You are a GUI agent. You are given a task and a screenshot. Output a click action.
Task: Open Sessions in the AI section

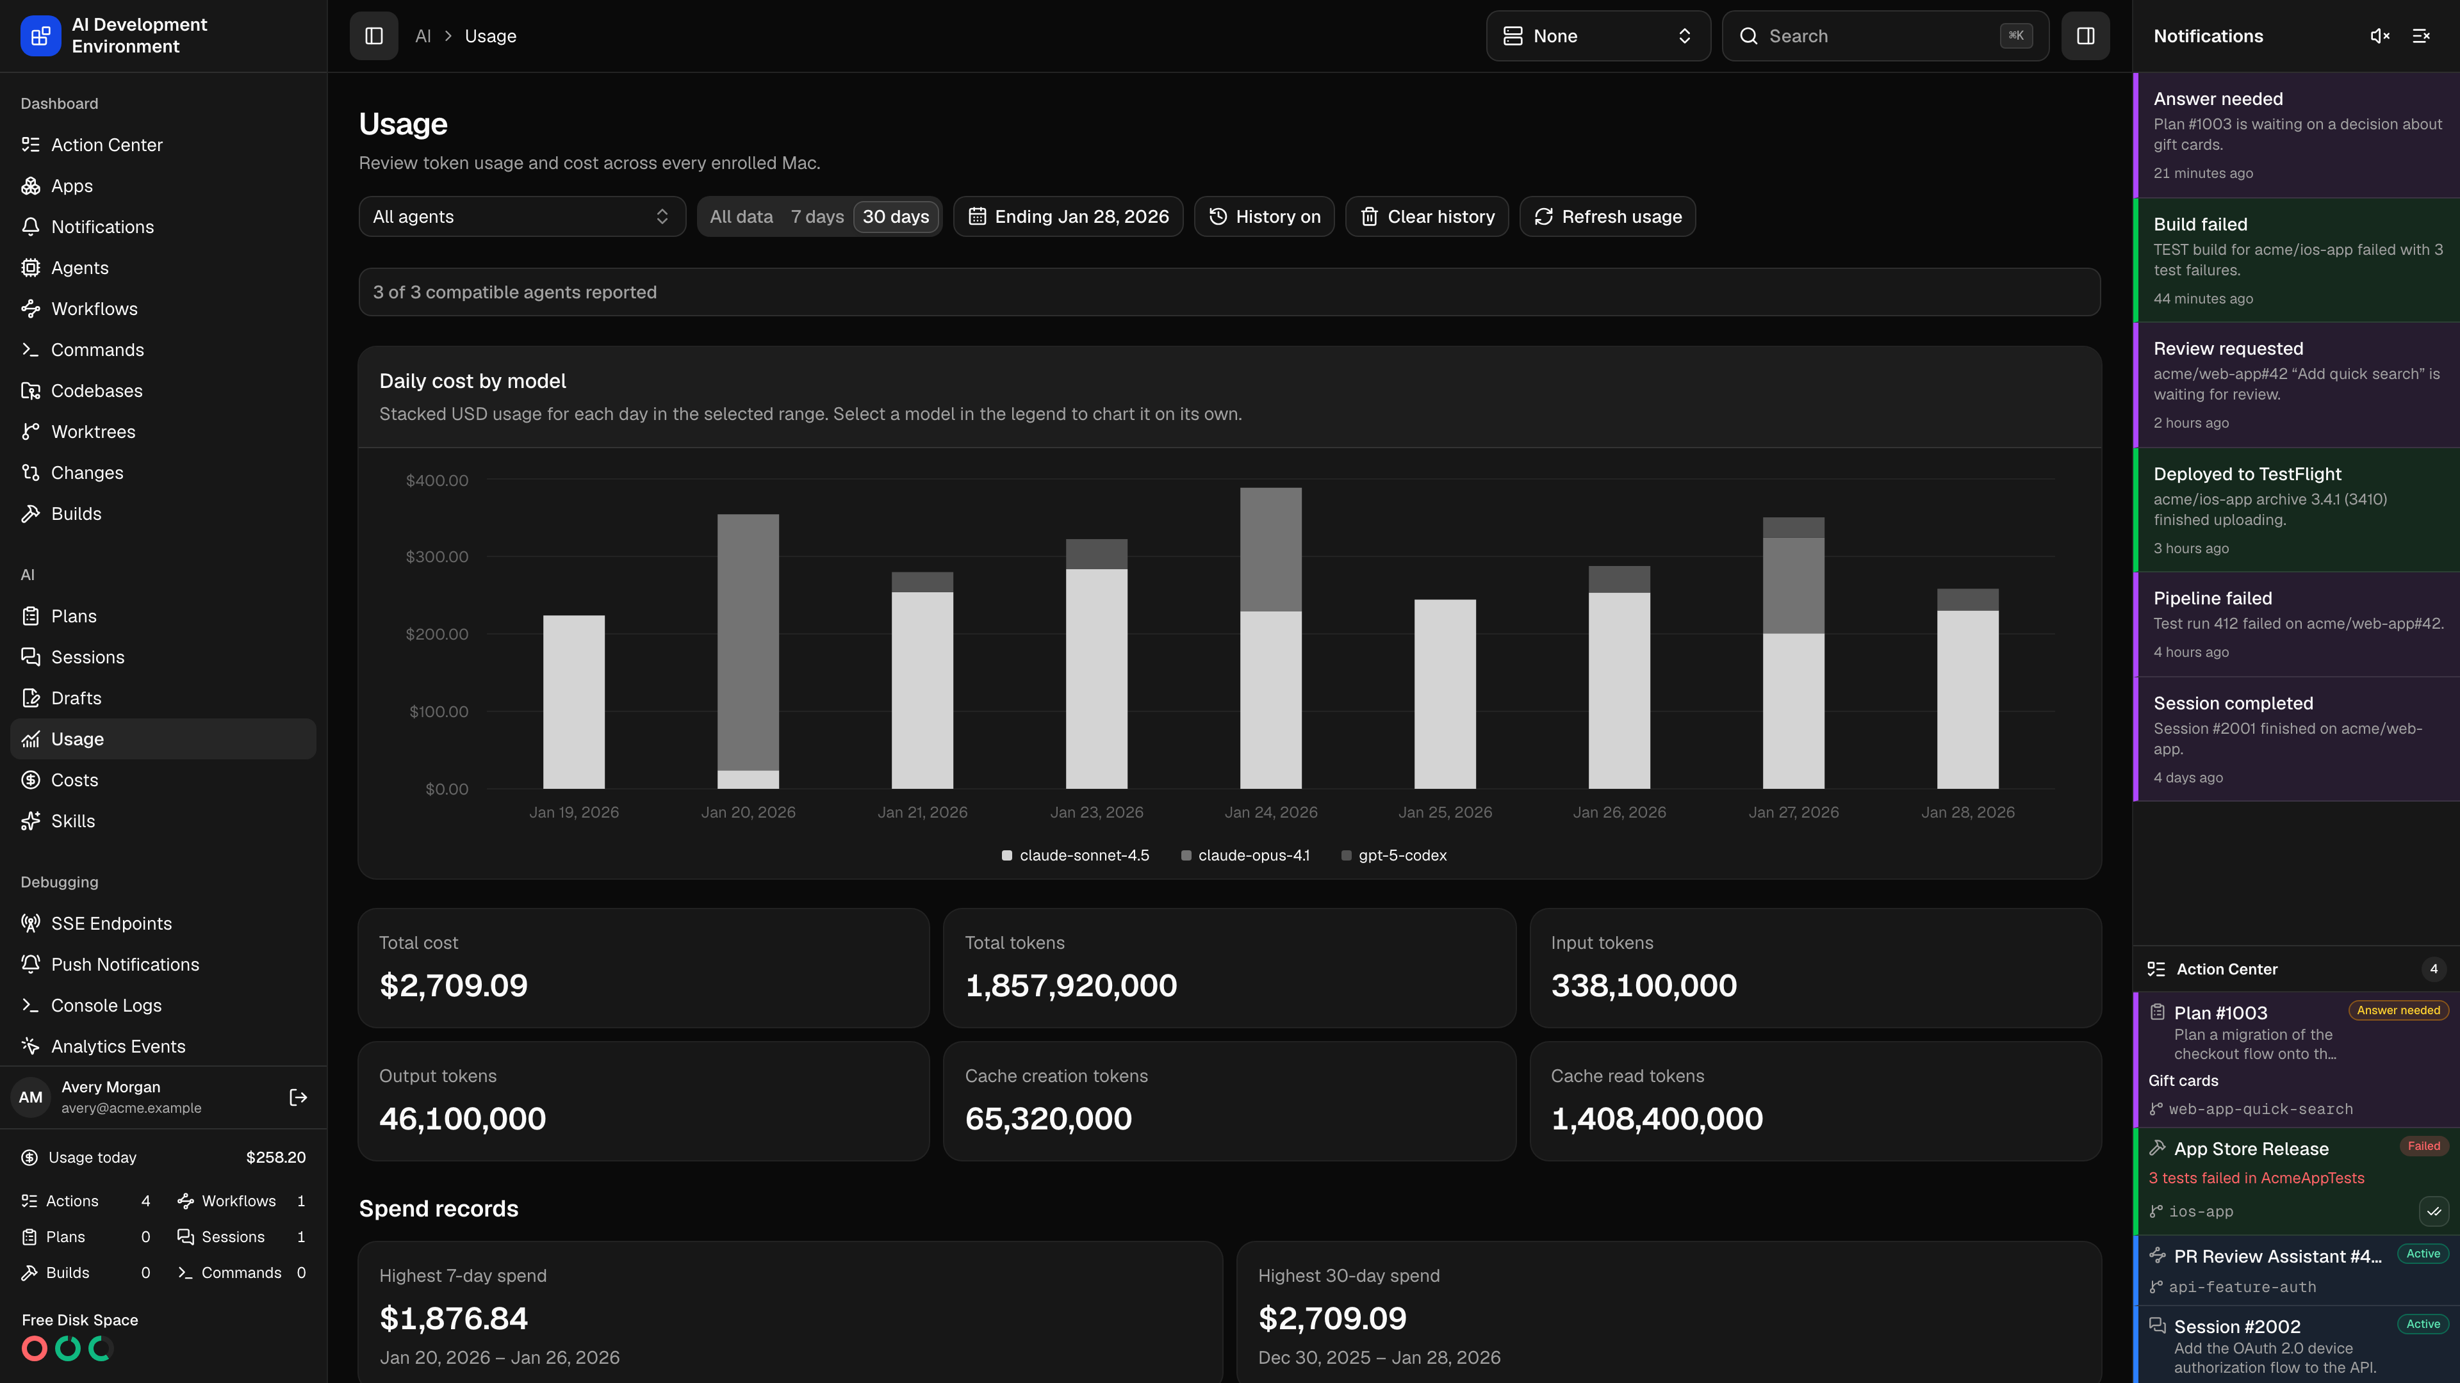tap(162, 658)
